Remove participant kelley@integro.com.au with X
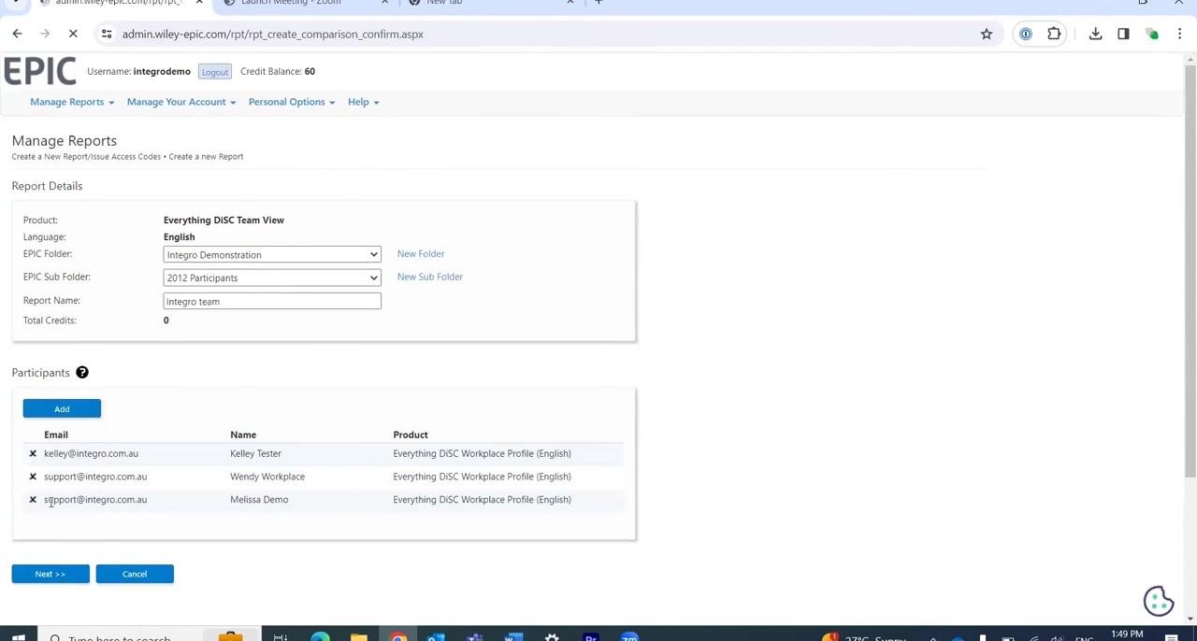Screen dimensions: 1197x641 point(33,453)
